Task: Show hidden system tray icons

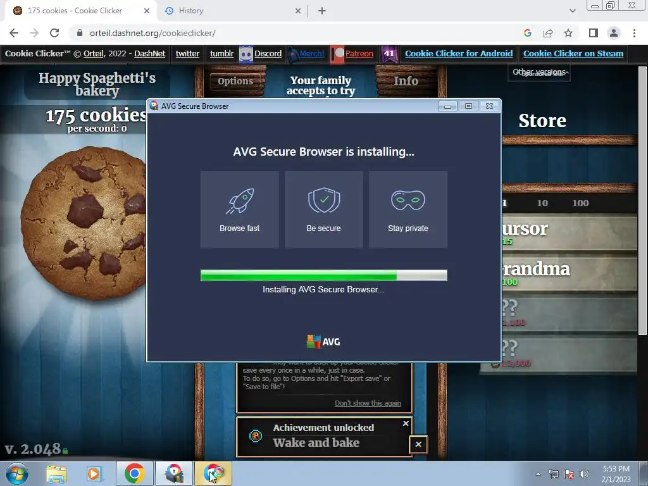Action: [538, 474]
